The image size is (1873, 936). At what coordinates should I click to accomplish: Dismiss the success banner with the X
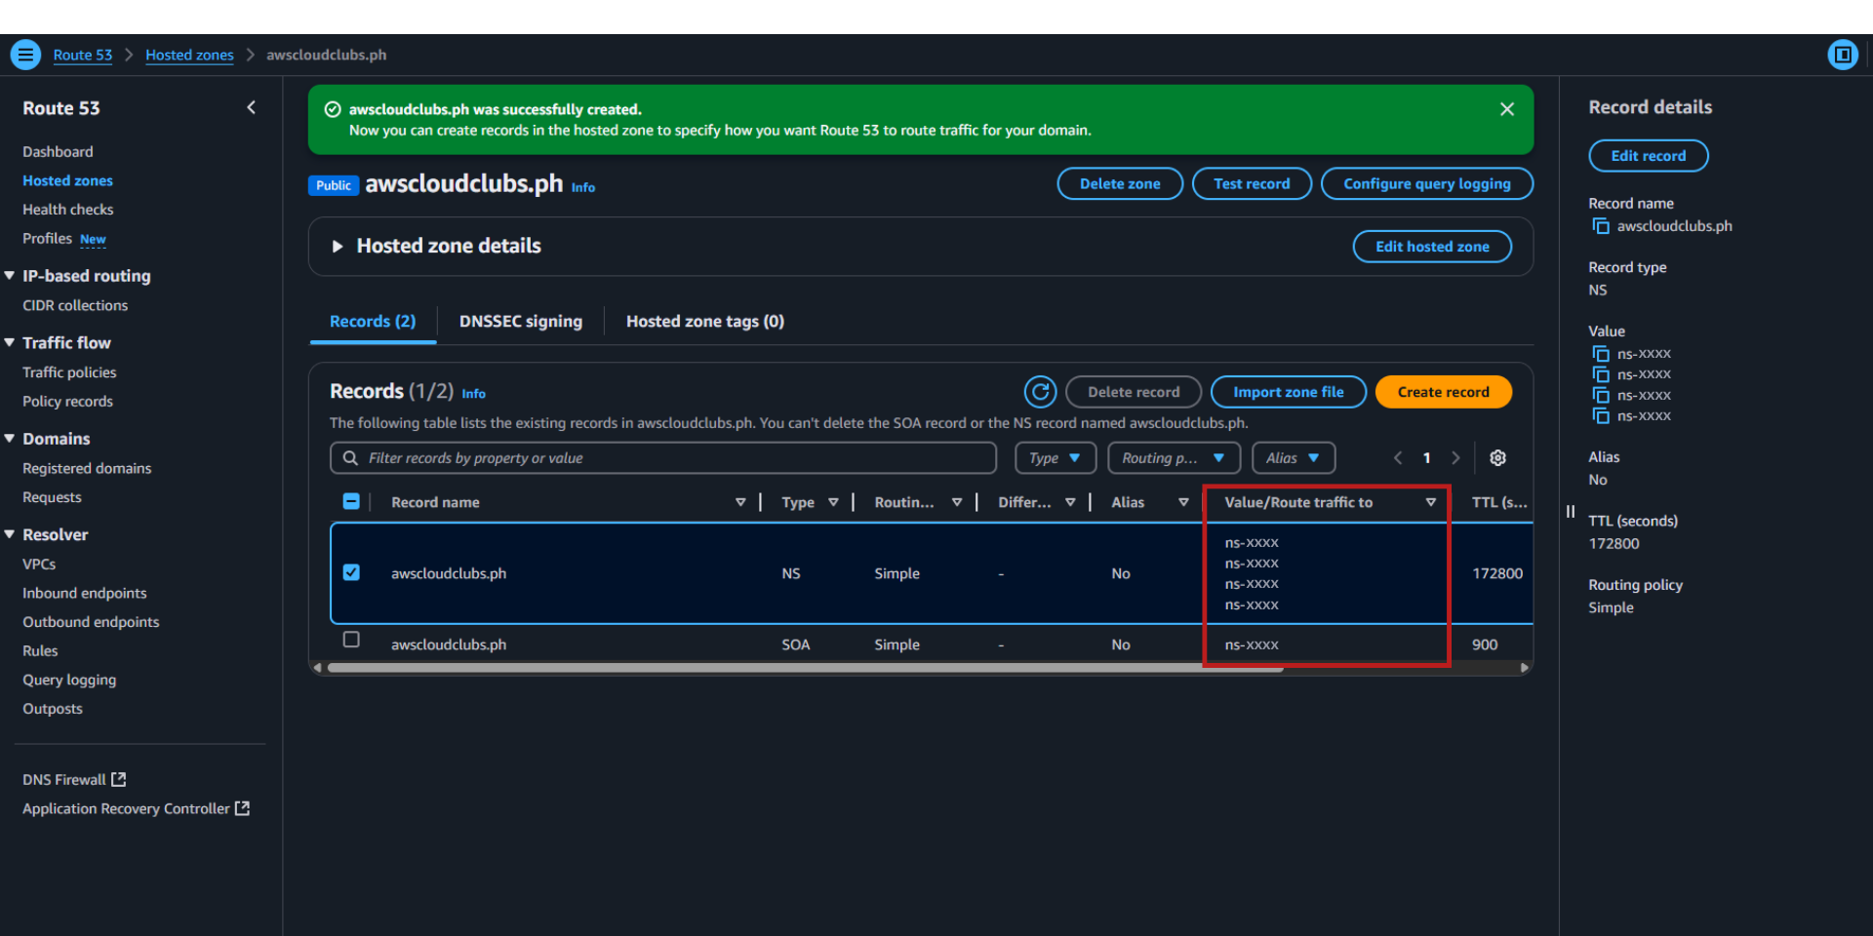1507,109
